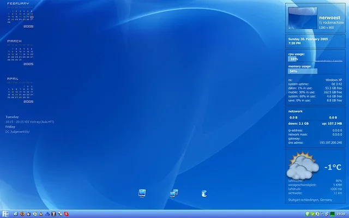Open the My Computer monitor desktop icon
Viewport: 349px width, 218px height.
pyautogui.click(x=142, y=193)
